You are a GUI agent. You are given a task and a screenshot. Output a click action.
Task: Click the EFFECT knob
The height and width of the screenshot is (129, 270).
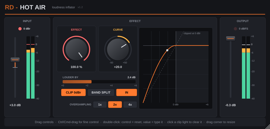coord(76,49)
